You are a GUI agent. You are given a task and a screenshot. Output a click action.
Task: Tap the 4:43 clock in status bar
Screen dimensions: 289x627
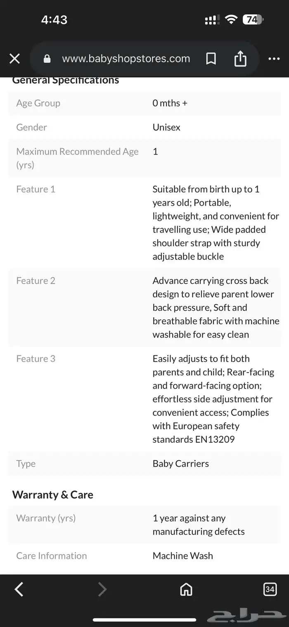(x=54, y=19)
